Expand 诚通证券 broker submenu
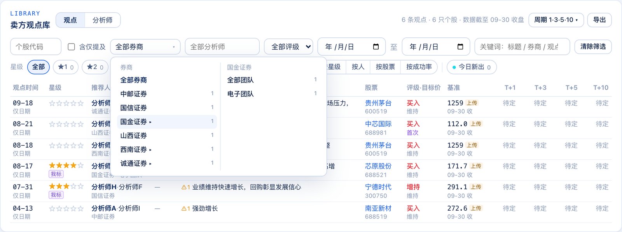This screenshot has width=622, height=232. (167, 164)
